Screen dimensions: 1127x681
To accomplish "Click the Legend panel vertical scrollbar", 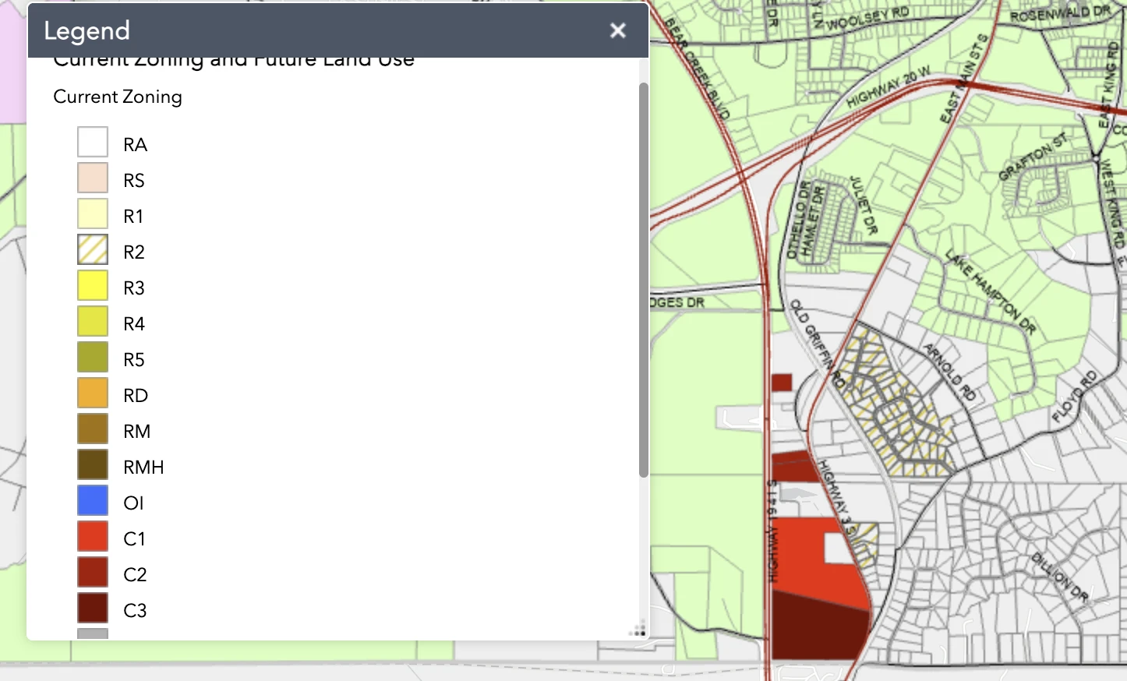I will [643, 280].
